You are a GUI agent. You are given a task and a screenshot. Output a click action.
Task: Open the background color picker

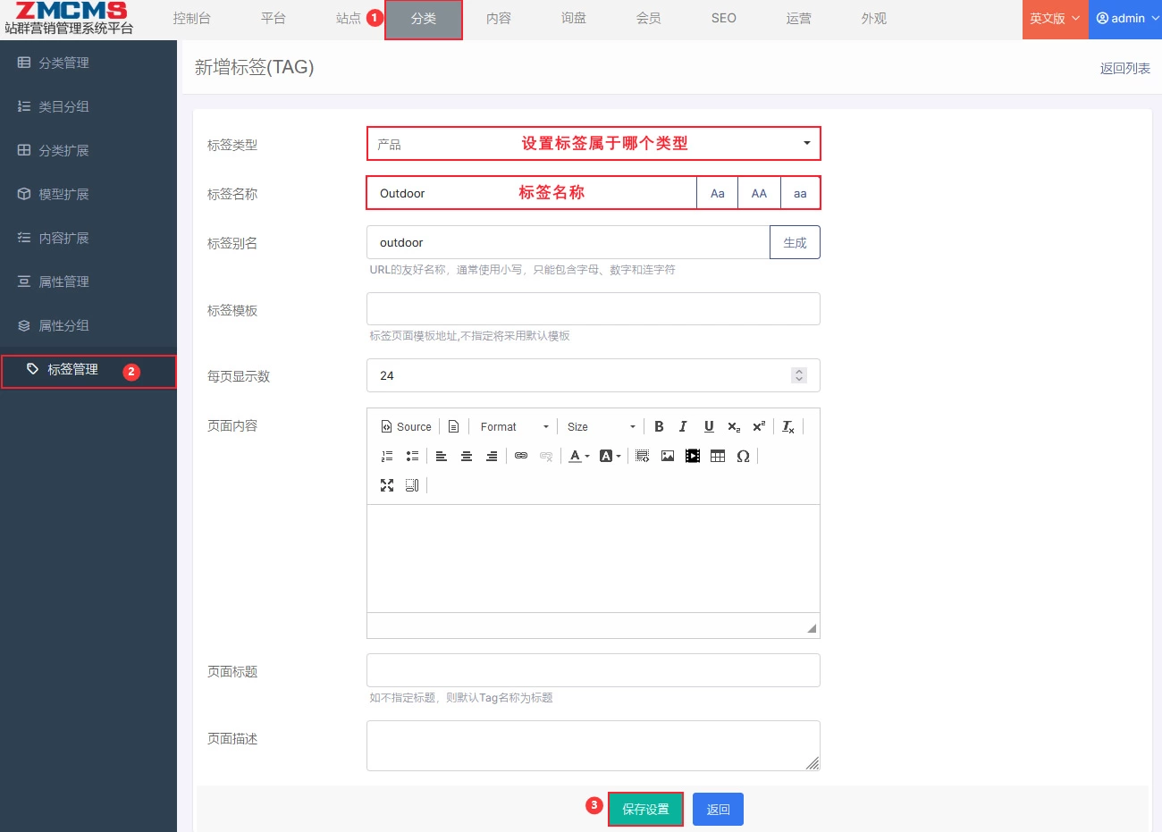click(x=610, y=457)
